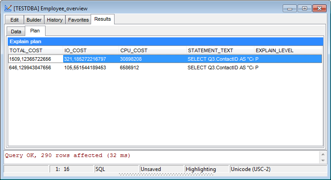Go to the Favorites tab
The height and width of the screenshot is (180, 331).
click(78, 20)
